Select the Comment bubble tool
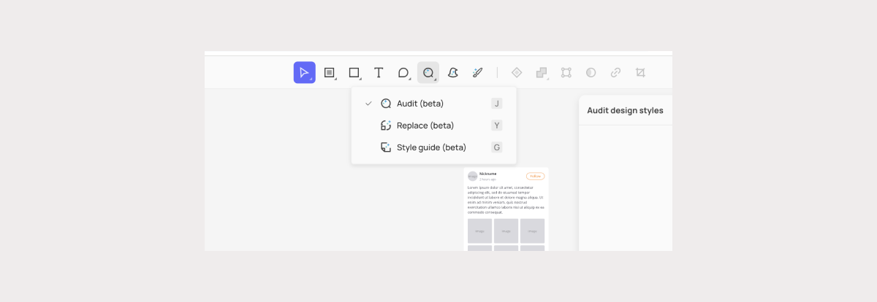877x302 pixels. [403, 72]
